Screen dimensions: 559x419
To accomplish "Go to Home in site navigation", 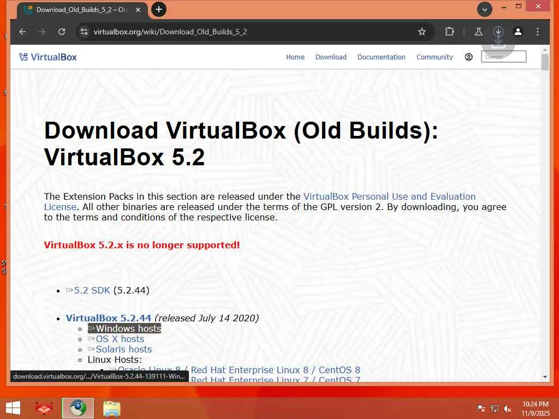I will [x=295, y=57].
